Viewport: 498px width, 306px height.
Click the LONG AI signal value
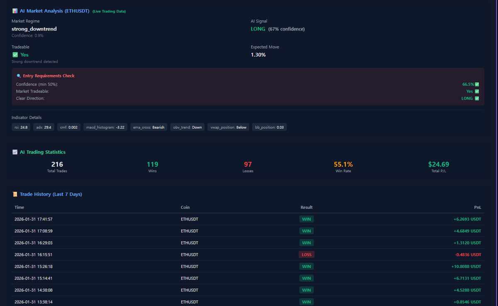[x=258, y=29]
